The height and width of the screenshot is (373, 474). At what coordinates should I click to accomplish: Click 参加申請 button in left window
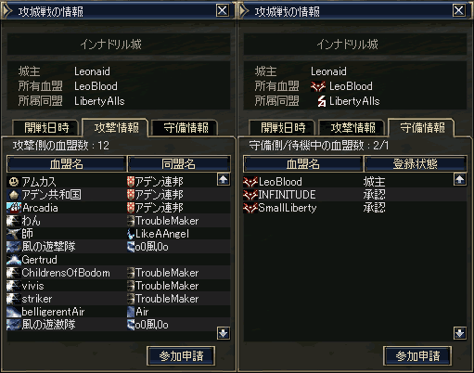[x=181, y=356]
